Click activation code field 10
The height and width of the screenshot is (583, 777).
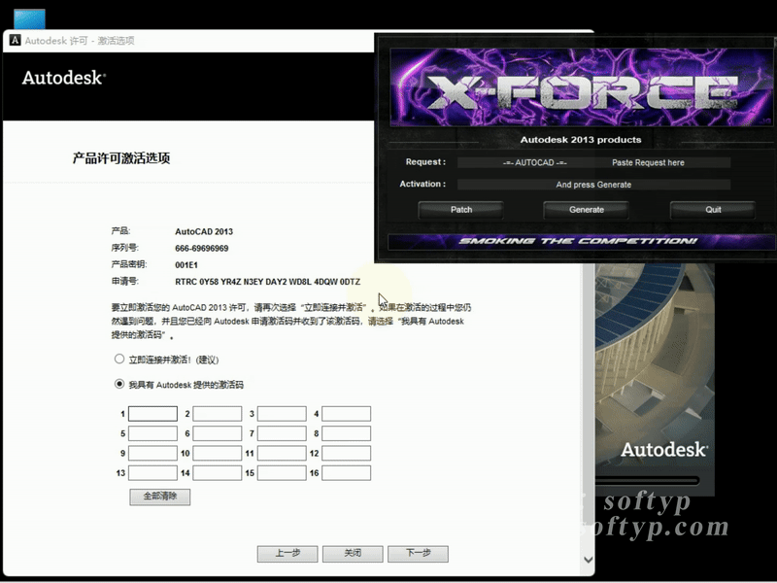tap(217, 453)
